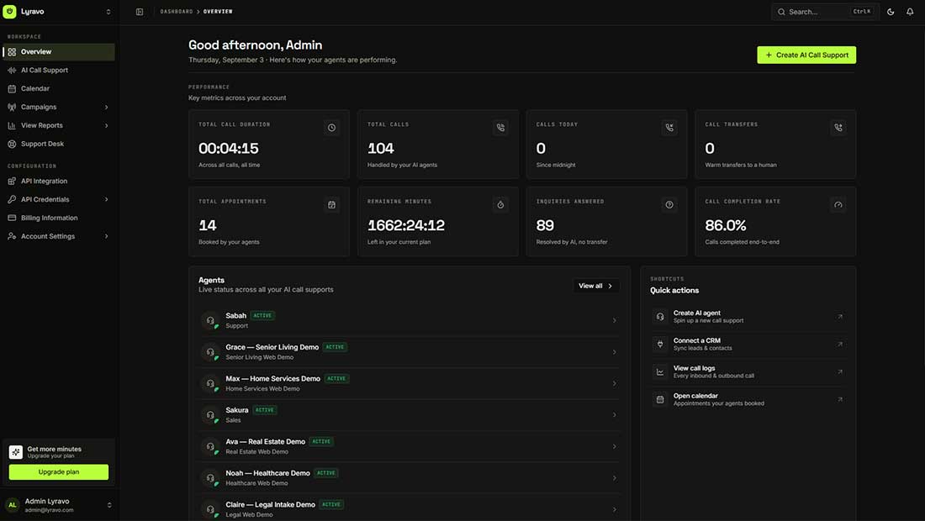The image size is (925, 521).
Task: Open the Max — Home Services Demo agent row
Action: pos(410,384)
